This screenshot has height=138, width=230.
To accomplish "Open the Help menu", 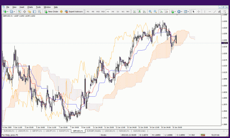I will point(56,7).
